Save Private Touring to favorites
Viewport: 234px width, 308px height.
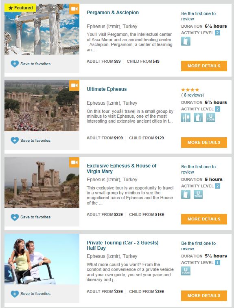tap(31, 294)
